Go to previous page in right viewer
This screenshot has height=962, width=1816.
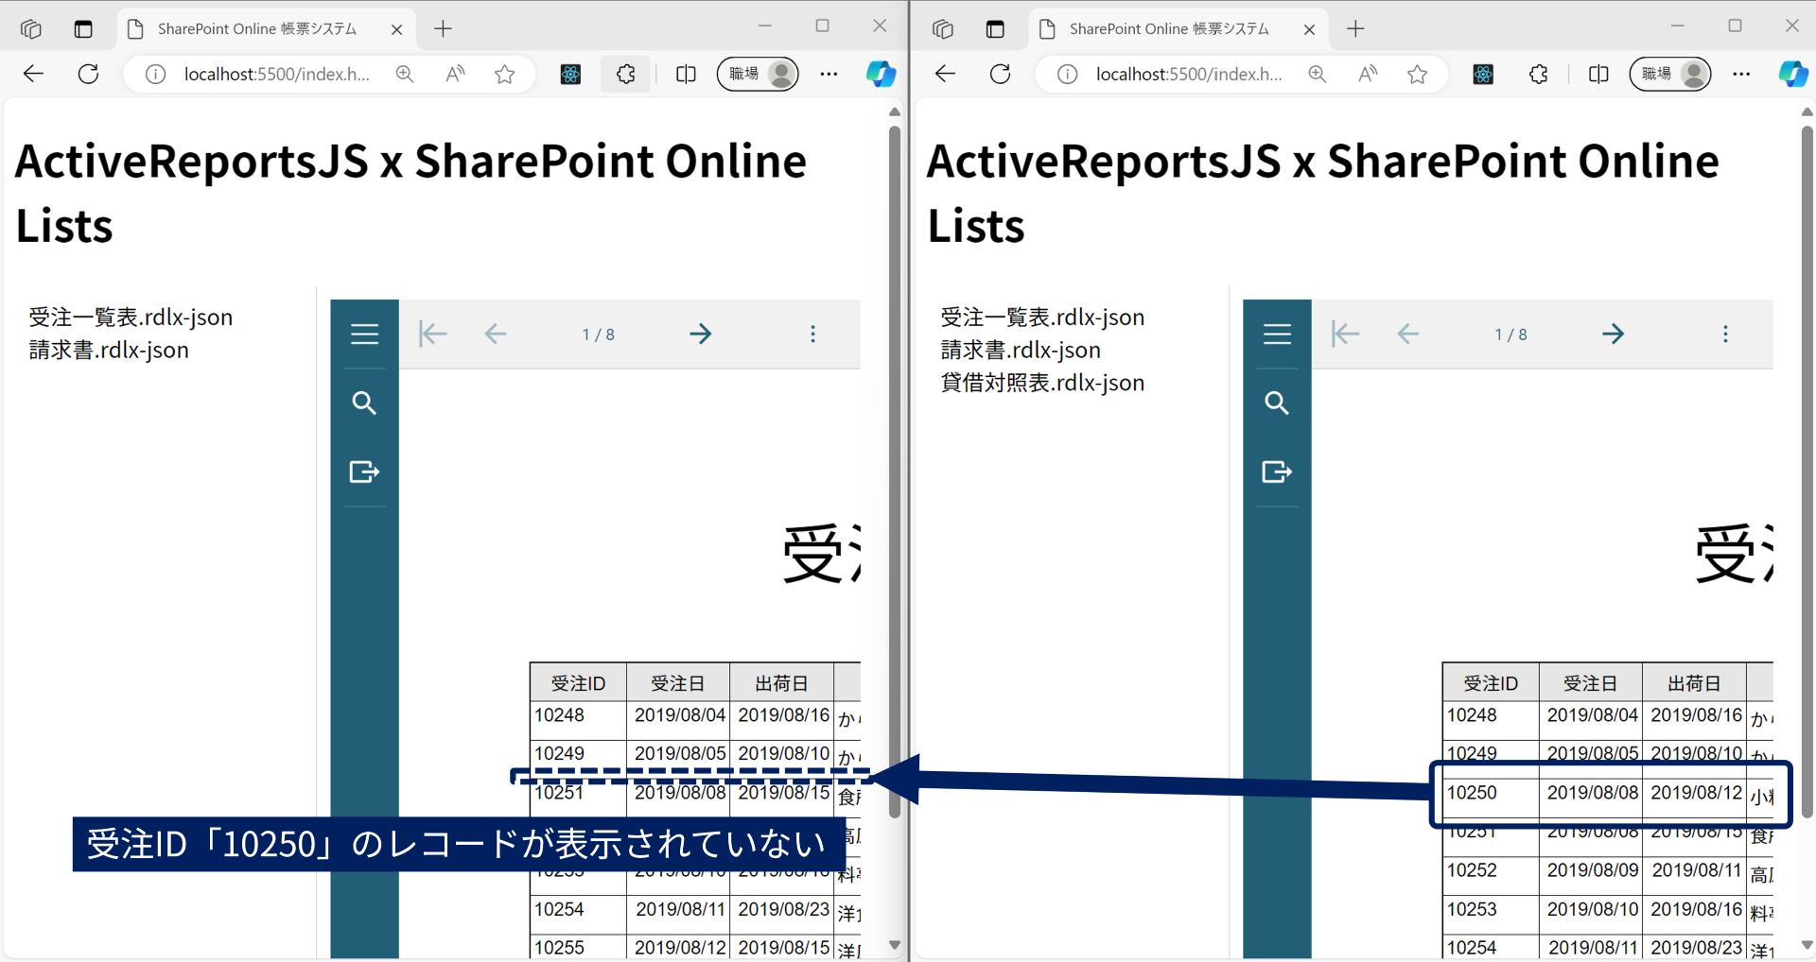tap(1408, 334)
